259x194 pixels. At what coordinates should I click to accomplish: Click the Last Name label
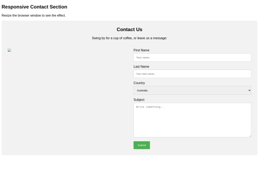[x=141, y=67]
